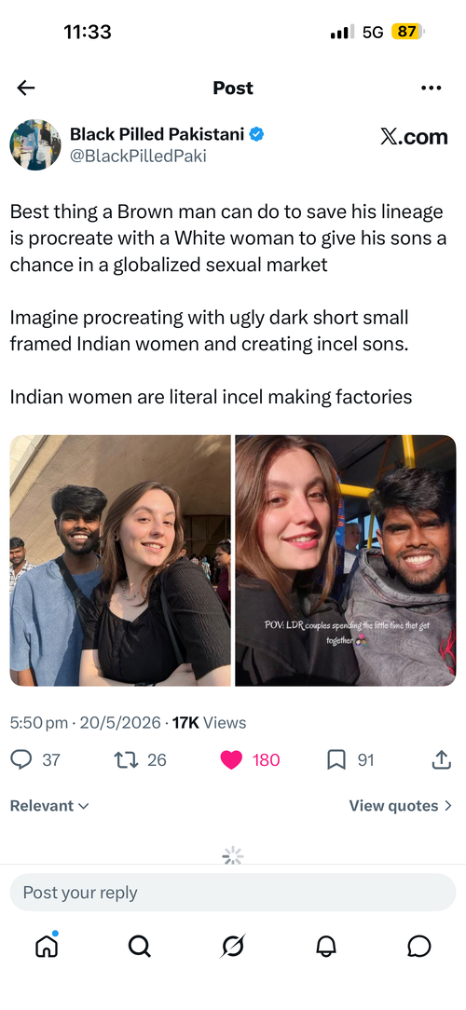The image size is (466, 1010).
Task: Tap the Post your reply field
Action: tap(233, 892)
